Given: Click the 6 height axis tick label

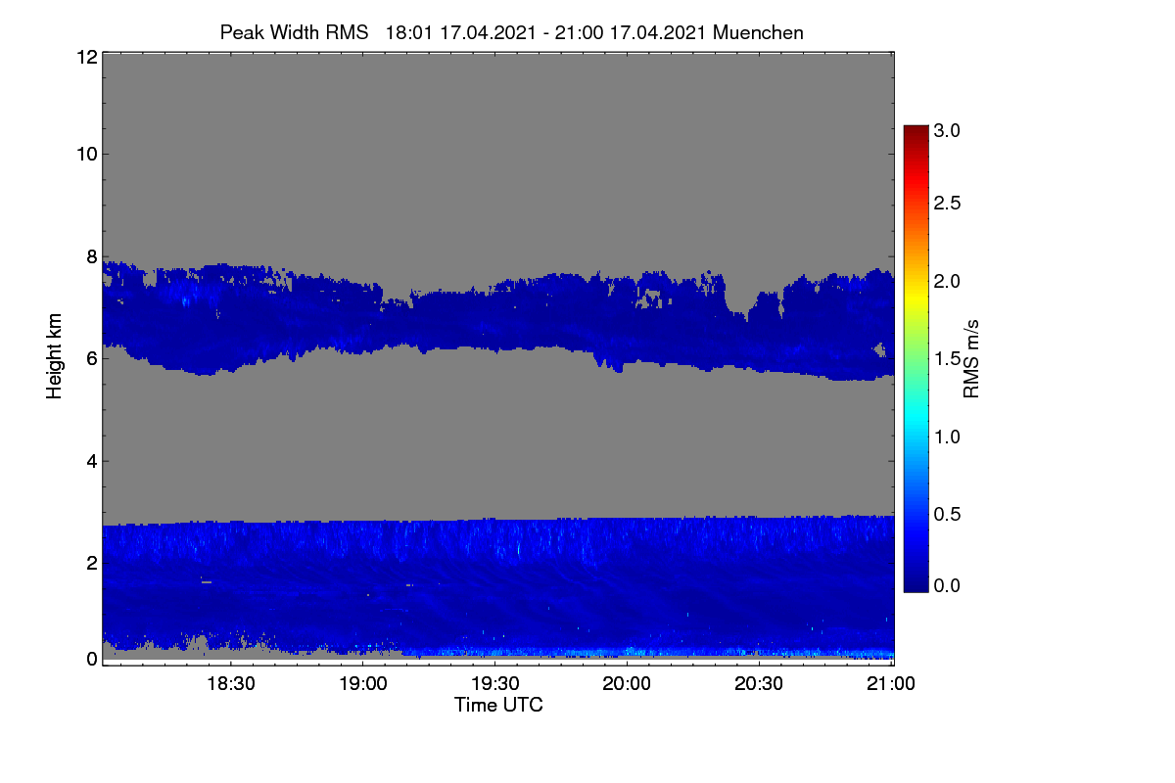Looking at the screenshot, I should click(x=90, y=358).
